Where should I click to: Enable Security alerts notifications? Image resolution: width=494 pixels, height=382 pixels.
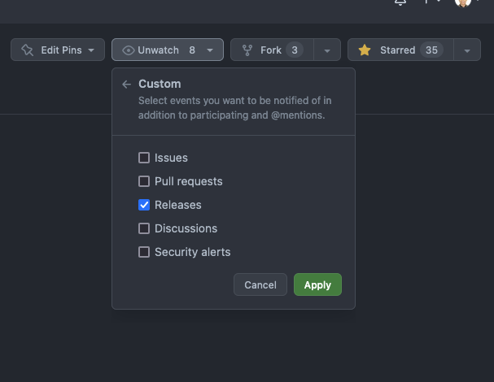coord(144,252)
